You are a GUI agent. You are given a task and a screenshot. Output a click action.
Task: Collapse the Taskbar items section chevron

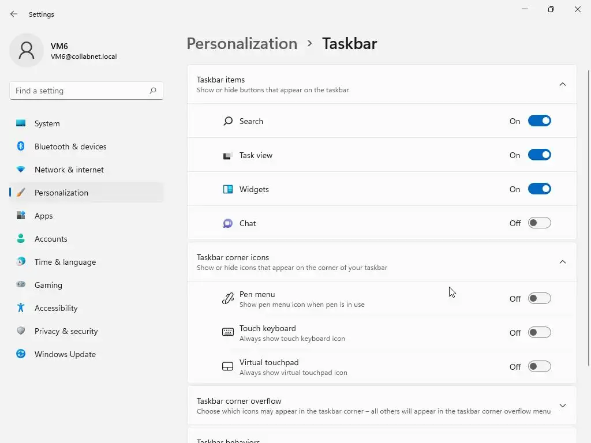(563, 84)
